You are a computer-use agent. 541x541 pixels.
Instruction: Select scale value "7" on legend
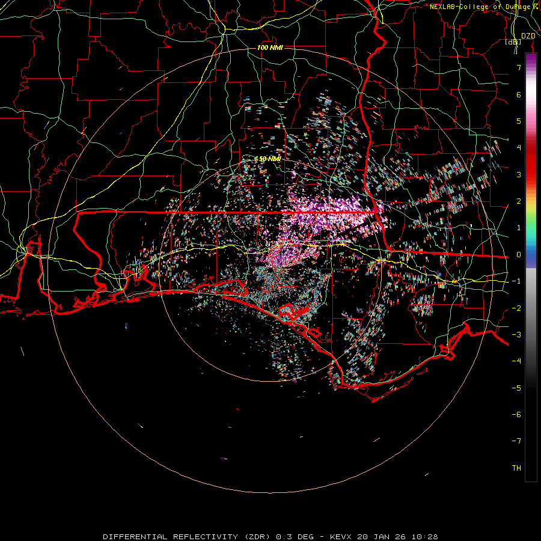tap(519, 67)
